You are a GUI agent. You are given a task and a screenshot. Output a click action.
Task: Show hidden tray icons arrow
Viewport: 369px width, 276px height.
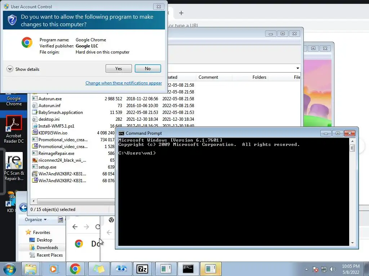[x=306, y=269]
